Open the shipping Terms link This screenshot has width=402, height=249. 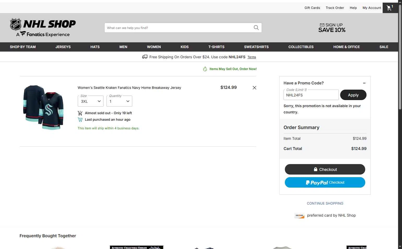[x=252, y=57]
